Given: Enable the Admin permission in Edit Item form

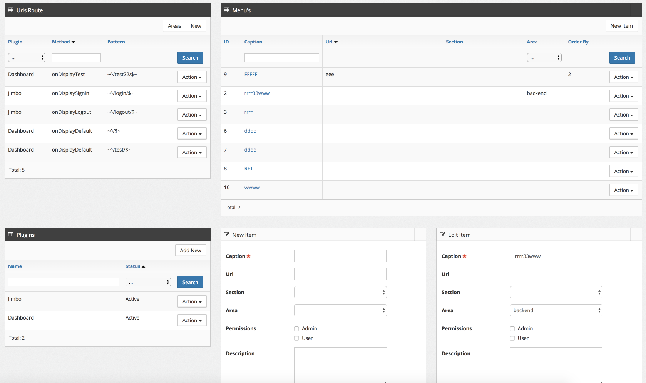Looking at the screenshot, I should pyautogui.click(x=512, y=328).
